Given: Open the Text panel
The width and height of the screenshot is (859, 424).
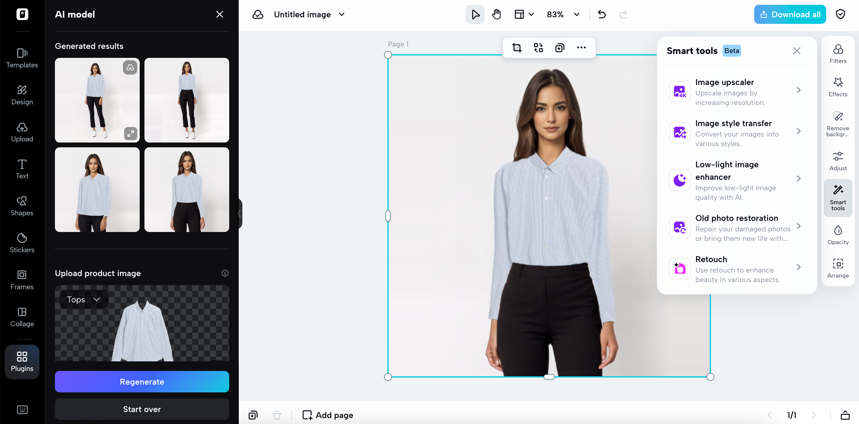Looking at the screenshot, I should point(22,168).
